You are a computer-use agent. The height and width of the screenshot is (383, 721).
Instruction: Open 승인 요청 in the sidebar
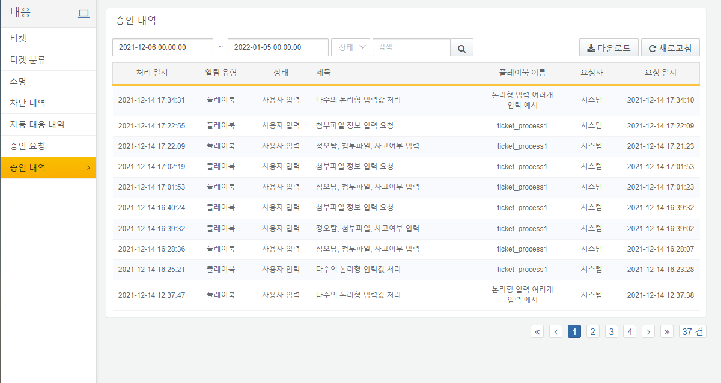click(x=48, y=146)
